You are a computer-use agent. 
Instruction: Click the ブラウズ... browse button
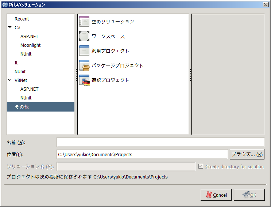pos(247,154)
